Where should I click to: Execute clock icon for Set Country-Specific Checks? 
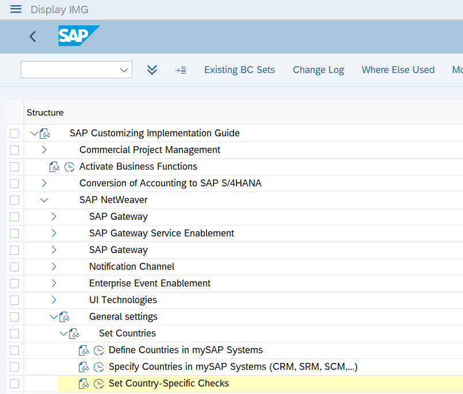point(99,384)
